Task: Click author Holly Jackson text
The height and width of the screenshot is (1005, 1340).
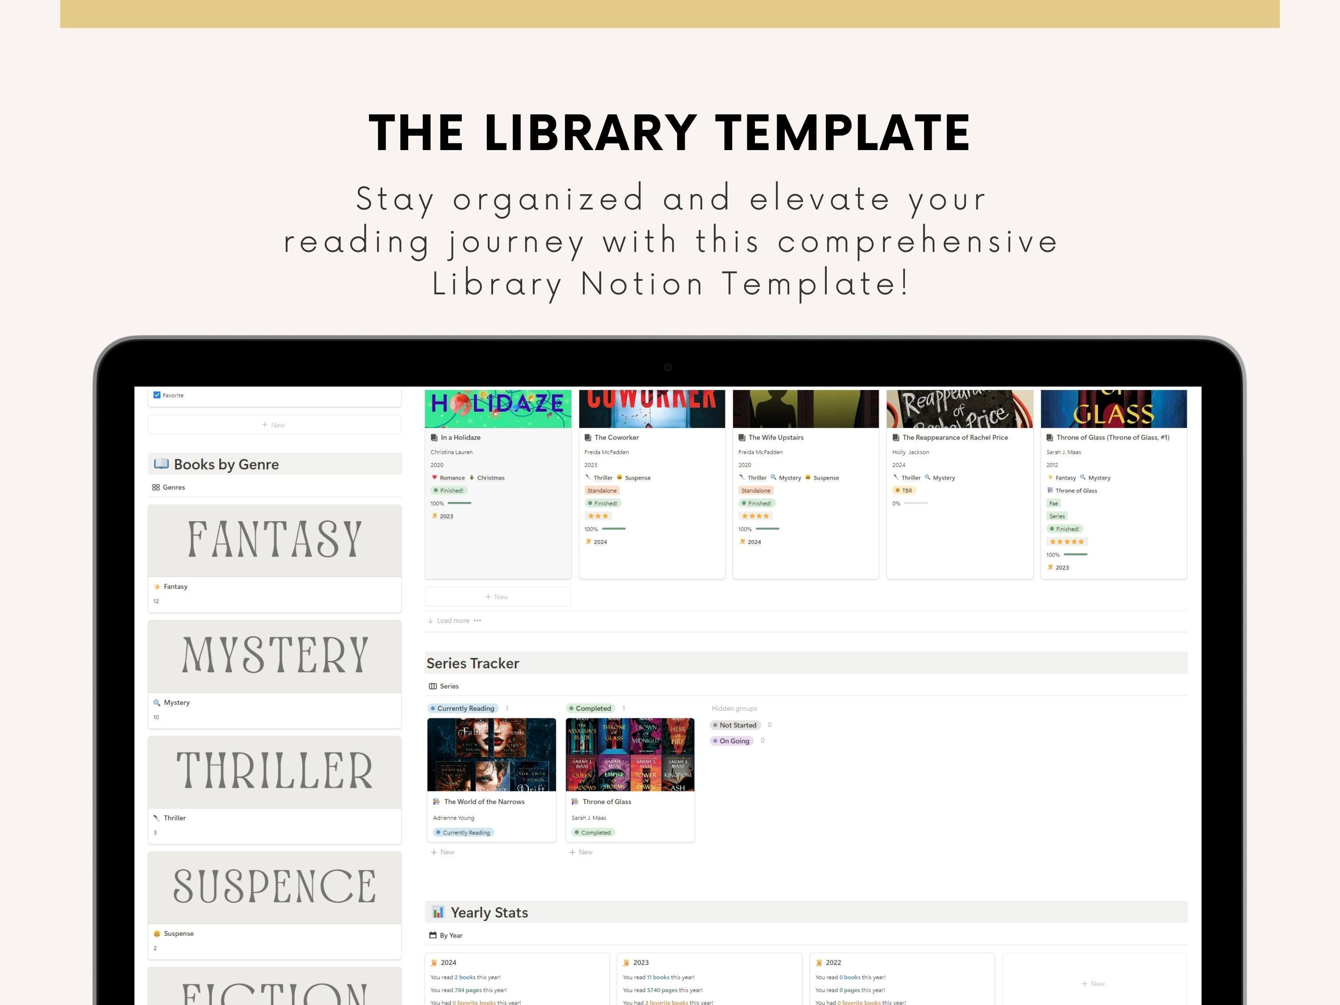Action: [910, 452]
